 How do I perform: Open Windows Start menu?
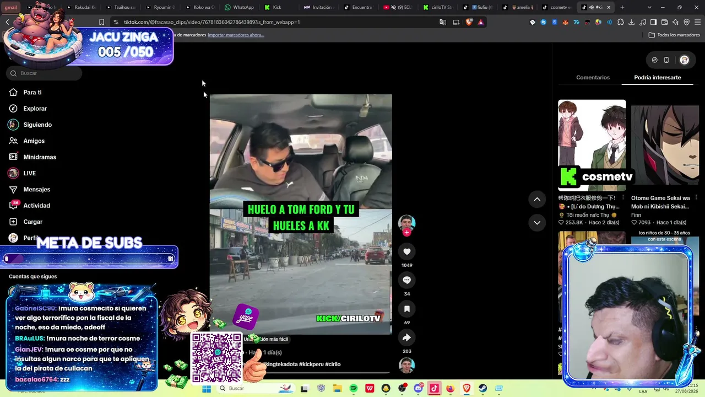pos(207,388)
